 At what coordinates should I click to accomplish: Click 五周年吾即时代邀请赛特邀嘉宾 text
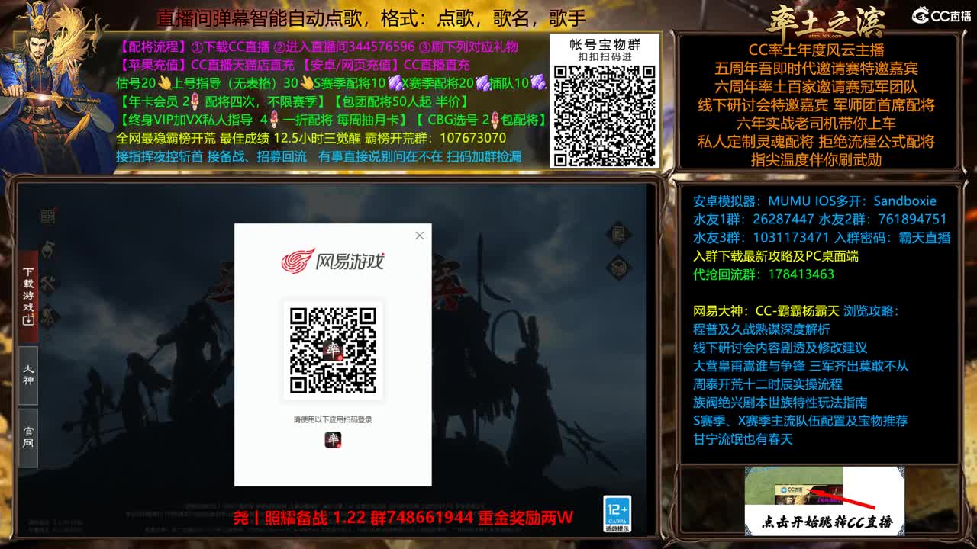tap(816, 69)
